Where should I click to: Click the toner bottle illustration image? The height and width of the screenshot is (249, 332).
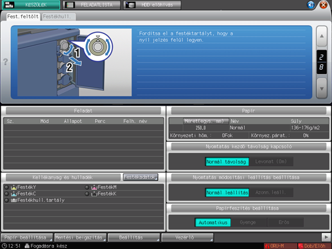(74, 62)
